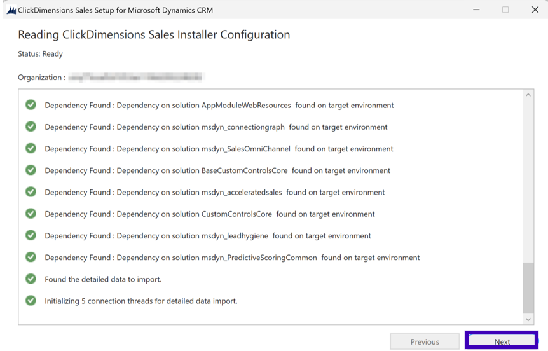
Task: Click green check icon beside CustomControlsCore row
Action: (x=31, y=214)
